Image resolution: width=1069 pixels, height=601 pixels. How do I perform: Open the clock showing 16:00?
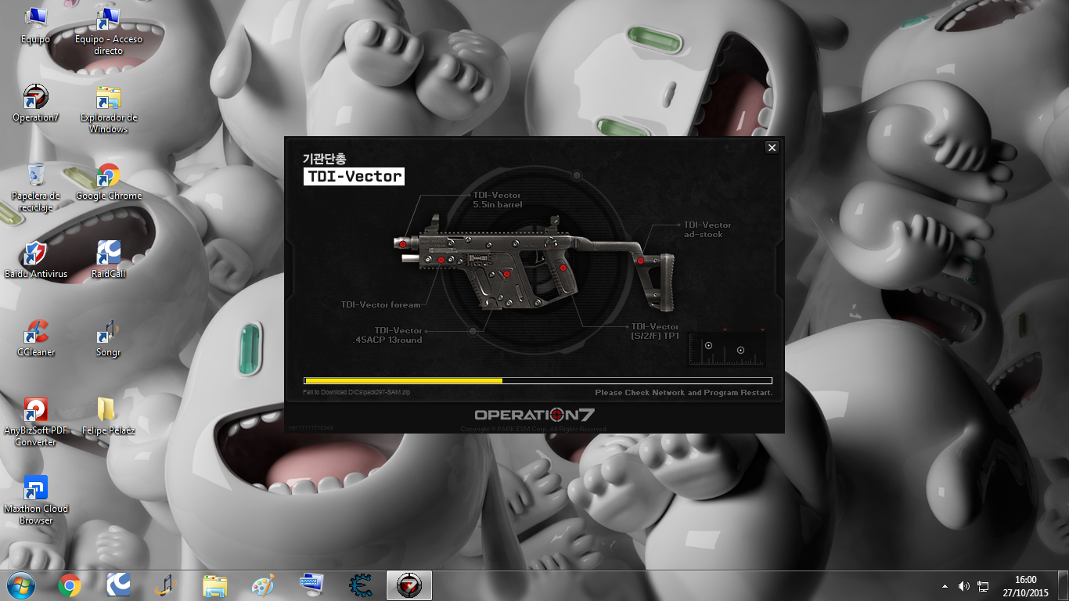point(1025,585)
